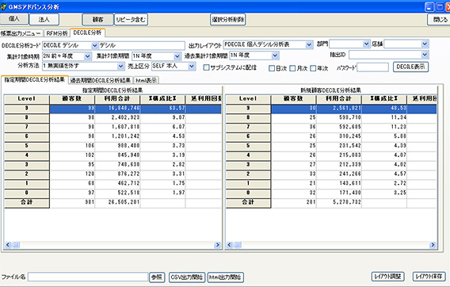Expand the 分析方法 dropdown
Viewport: 450px width, 287px height.
click(120, 66)
